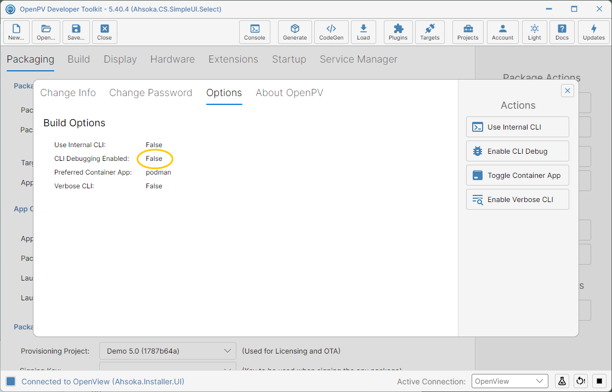612x392 pixels.
Task: Open the Plugins manager
Action: [398, 32]
